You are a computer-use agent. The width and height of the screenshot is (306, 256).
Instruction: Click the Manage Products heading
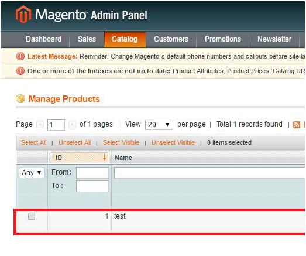pos(64,99)
